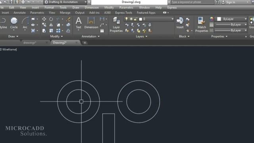Open Layer Properties manager
The image size is (254, 143).
click(116, 25)
